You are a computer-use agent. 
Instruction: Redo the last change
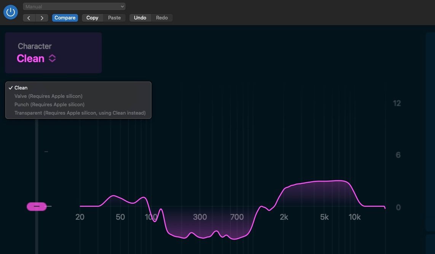pos(162,18)
